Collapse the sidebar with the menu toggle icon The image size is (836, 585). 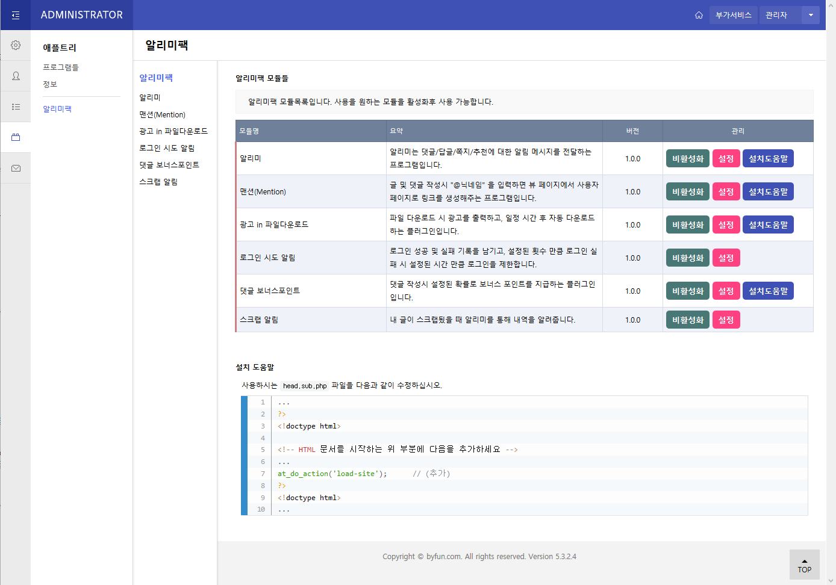(16, 15)
